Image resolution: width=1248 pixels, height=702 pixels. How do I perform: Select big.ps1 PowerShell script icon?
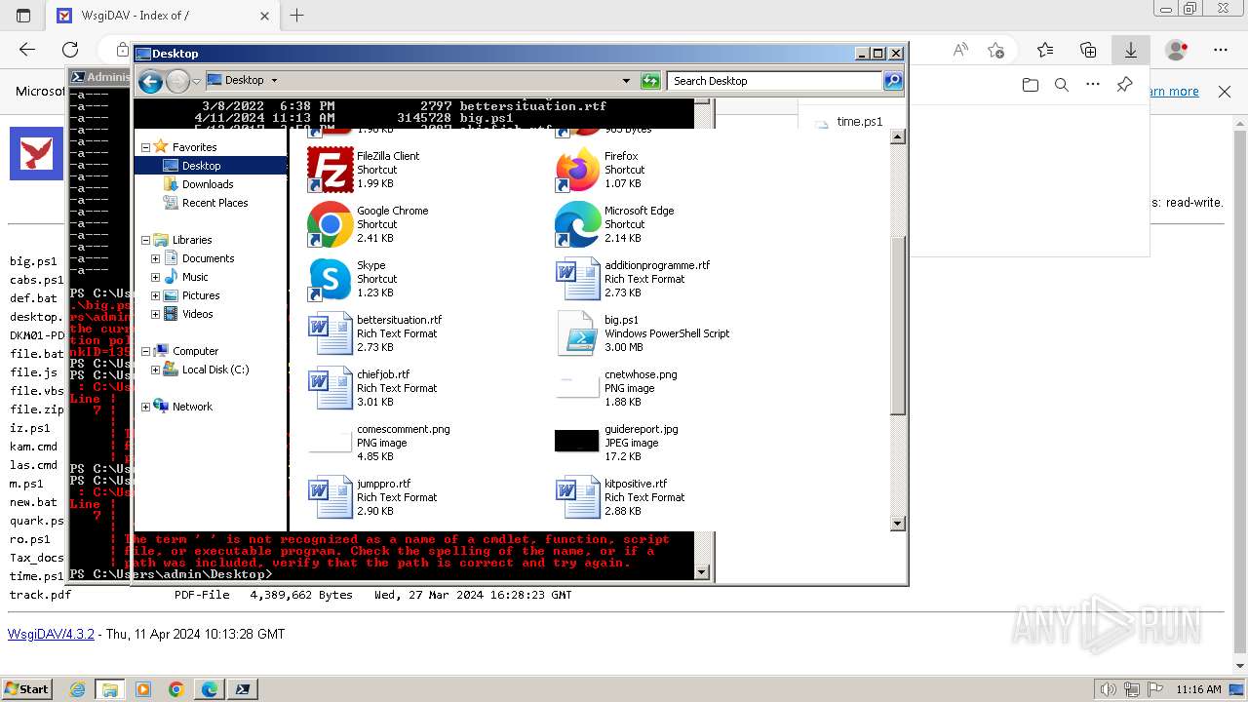coord(577,332)
